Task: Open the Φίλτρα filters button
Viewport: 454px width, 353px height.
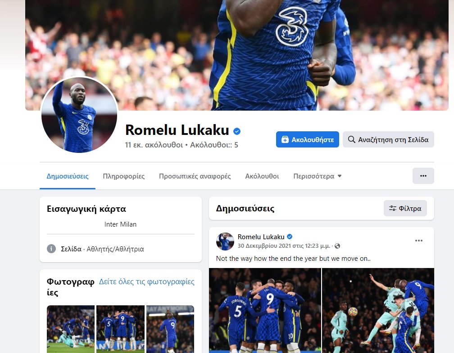Action: 405,208
